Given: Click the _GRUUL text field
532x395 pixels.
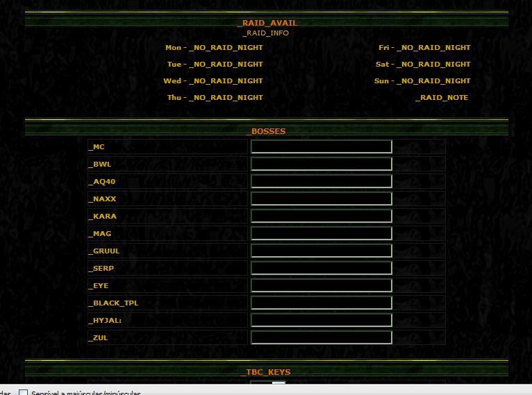Looking at the screenshot, I should tap(321, 251).
